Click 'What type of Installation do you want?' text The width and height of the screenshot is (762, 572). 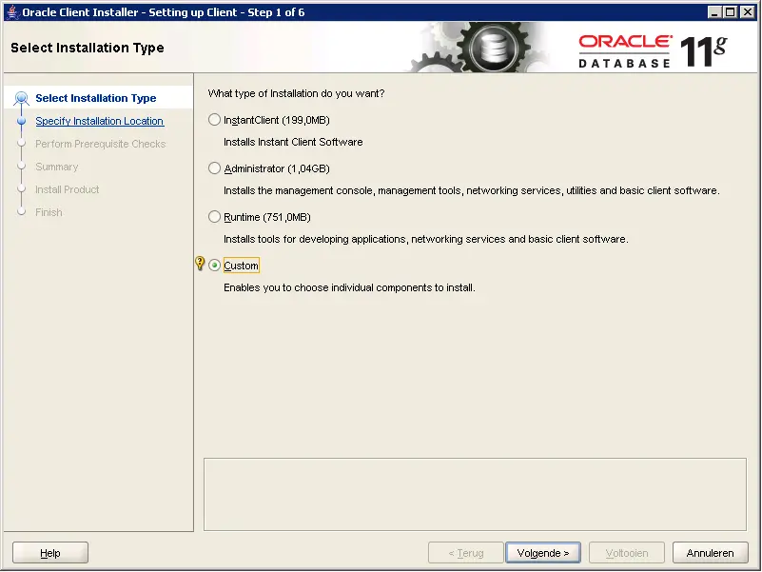[296, 93]
